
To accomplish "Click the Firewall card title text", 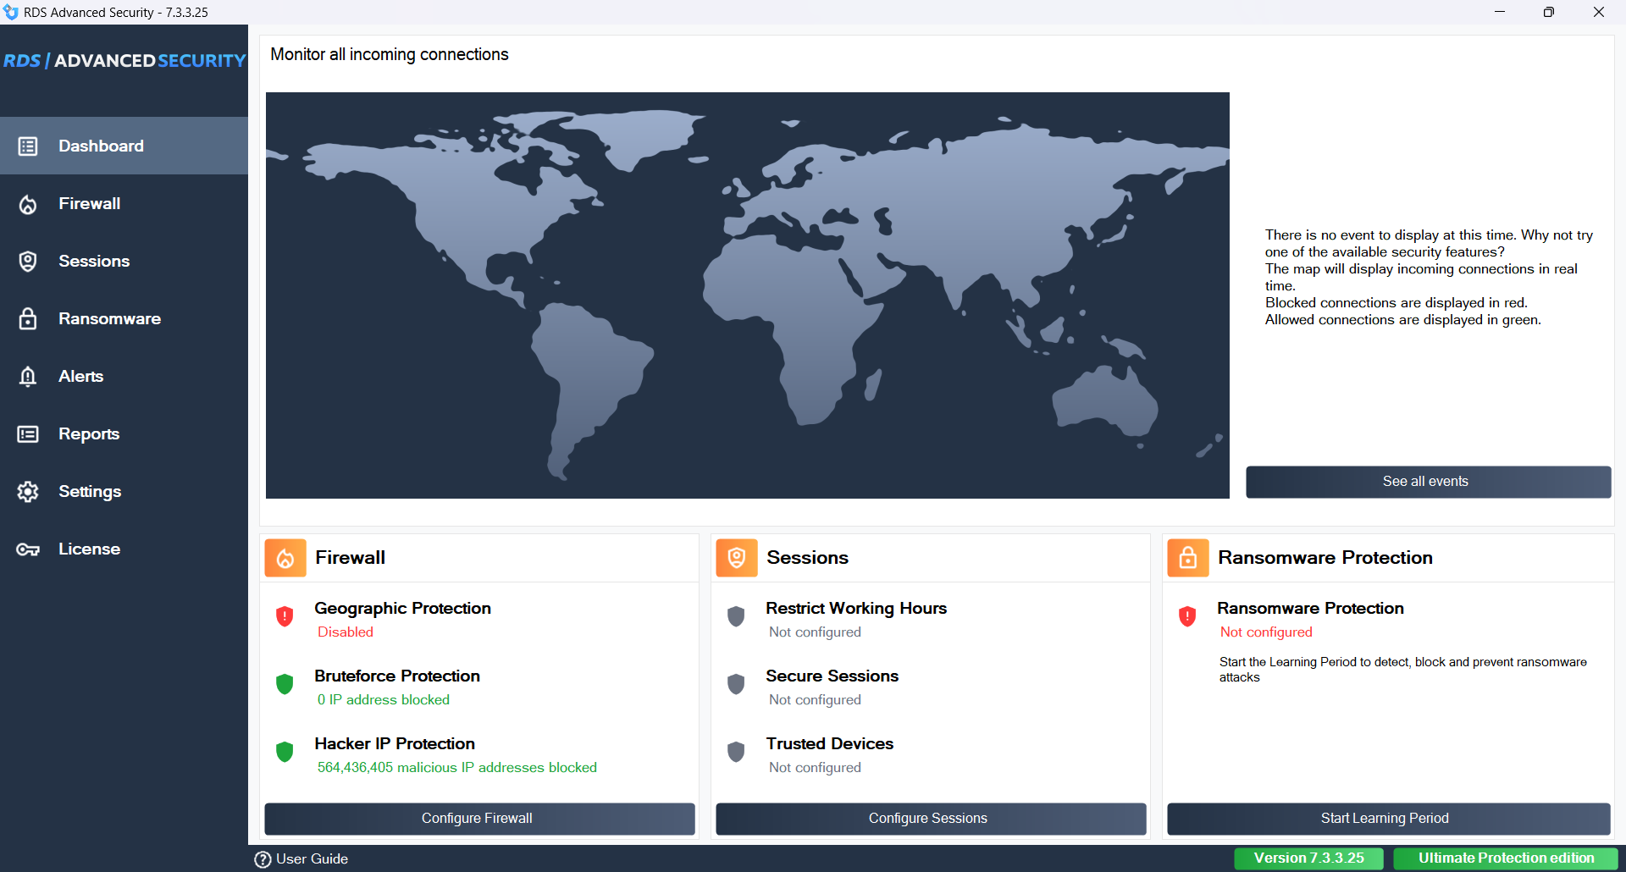I will (x=350, y=558).
